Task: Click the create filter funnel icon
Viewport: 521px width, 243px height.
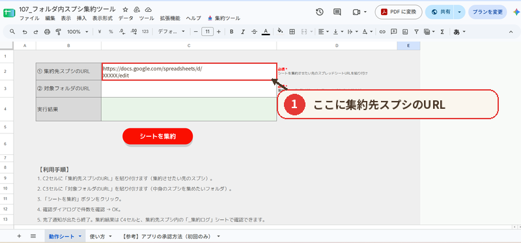Action: click(x=416, y=32)
